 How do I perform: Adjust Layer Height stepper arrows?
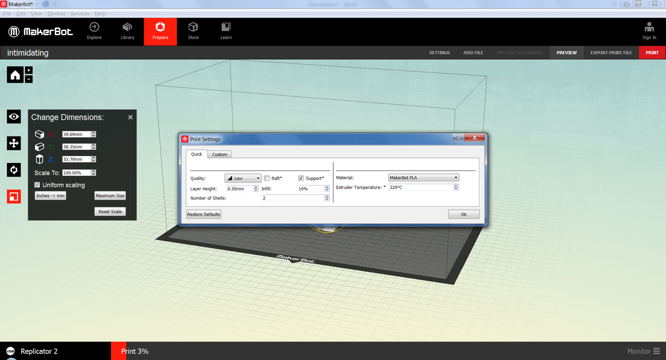[256, 189]
